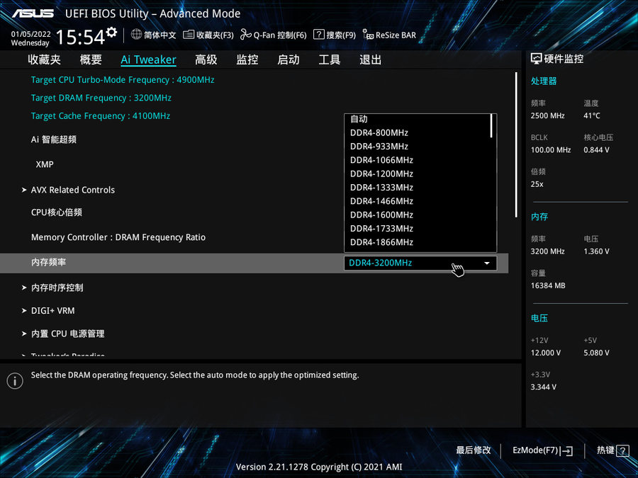Expand 内存时序控制 memory timing submenu

click(57, 288)
